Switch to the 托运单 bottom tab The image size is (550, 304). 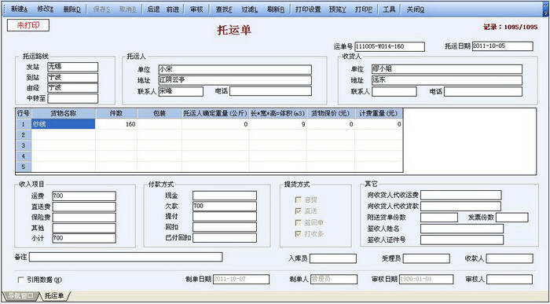point(54,296)
